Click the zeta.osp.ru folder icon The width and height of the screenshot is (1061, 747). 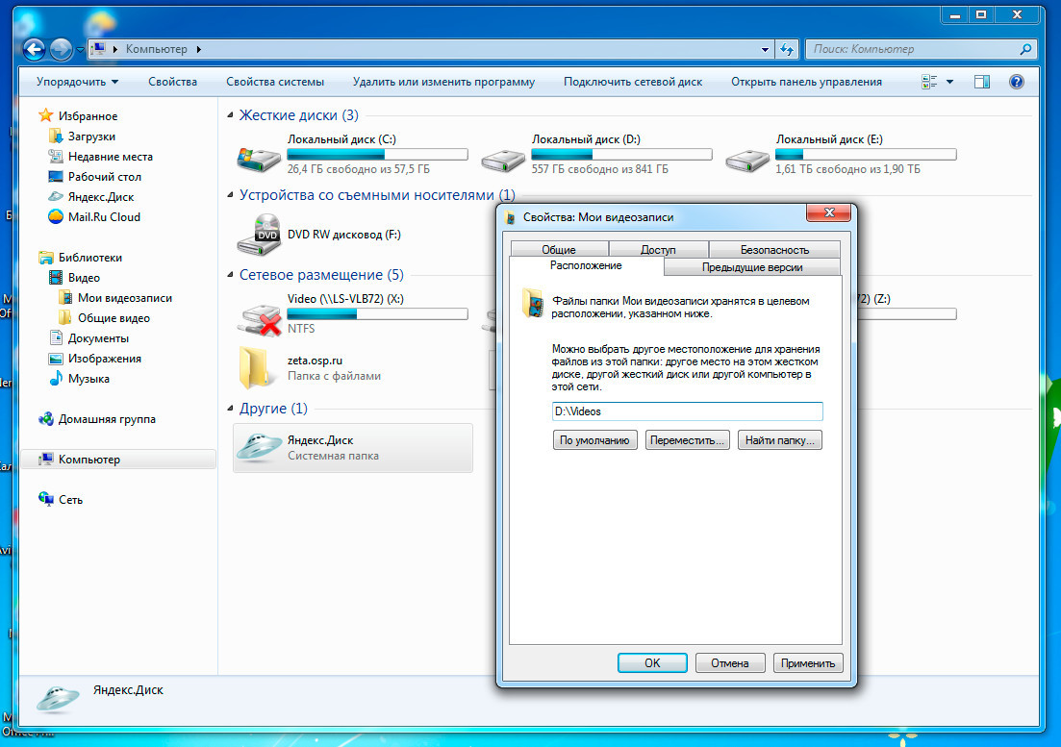point(254,366)
